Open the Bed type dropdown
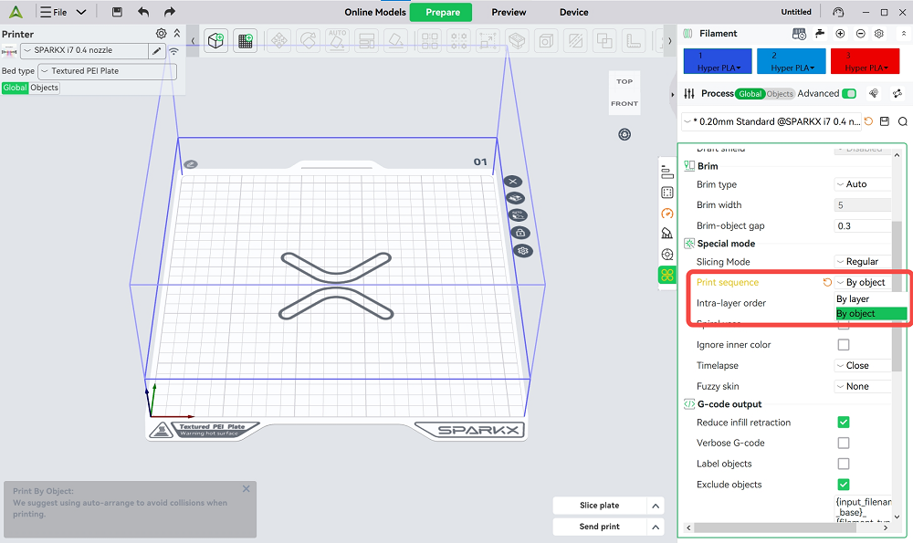 point(108,71)
